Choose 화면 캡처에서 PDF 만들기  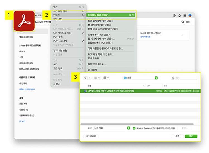coord(100,21)
